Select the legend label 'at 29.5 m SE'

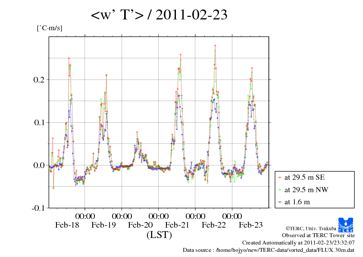(304, 178)
